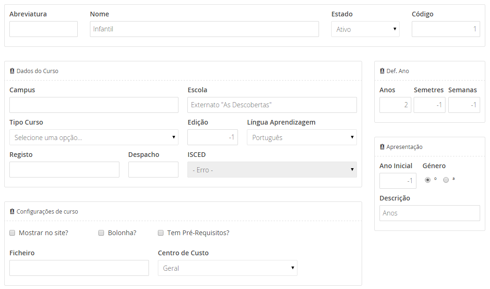Choose the feminine ª gender radio button
The height and width of the screenshot is (289, 490).
[445, 180]
